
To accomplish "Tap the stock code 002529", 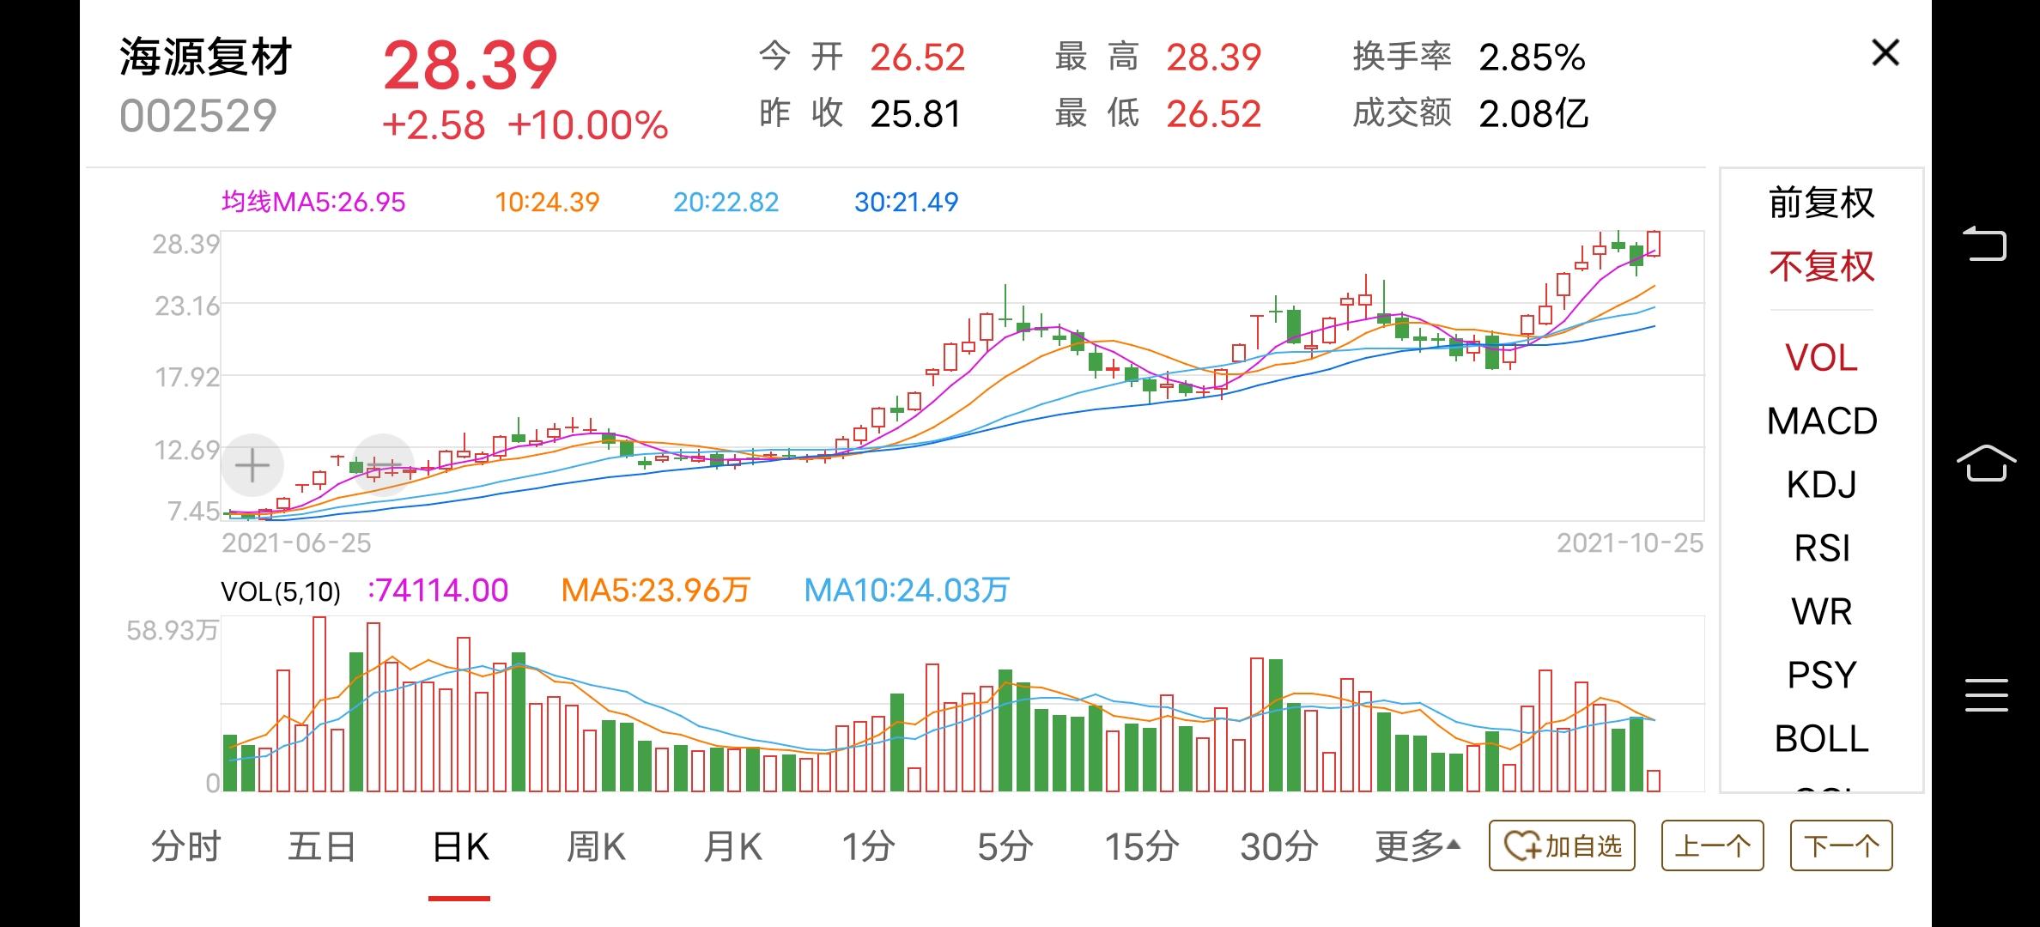I will (x=198, y=116).
